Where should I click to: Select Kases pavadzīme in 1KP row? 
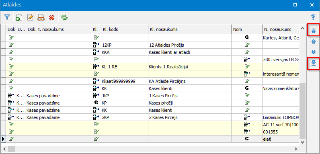(58, 96)
